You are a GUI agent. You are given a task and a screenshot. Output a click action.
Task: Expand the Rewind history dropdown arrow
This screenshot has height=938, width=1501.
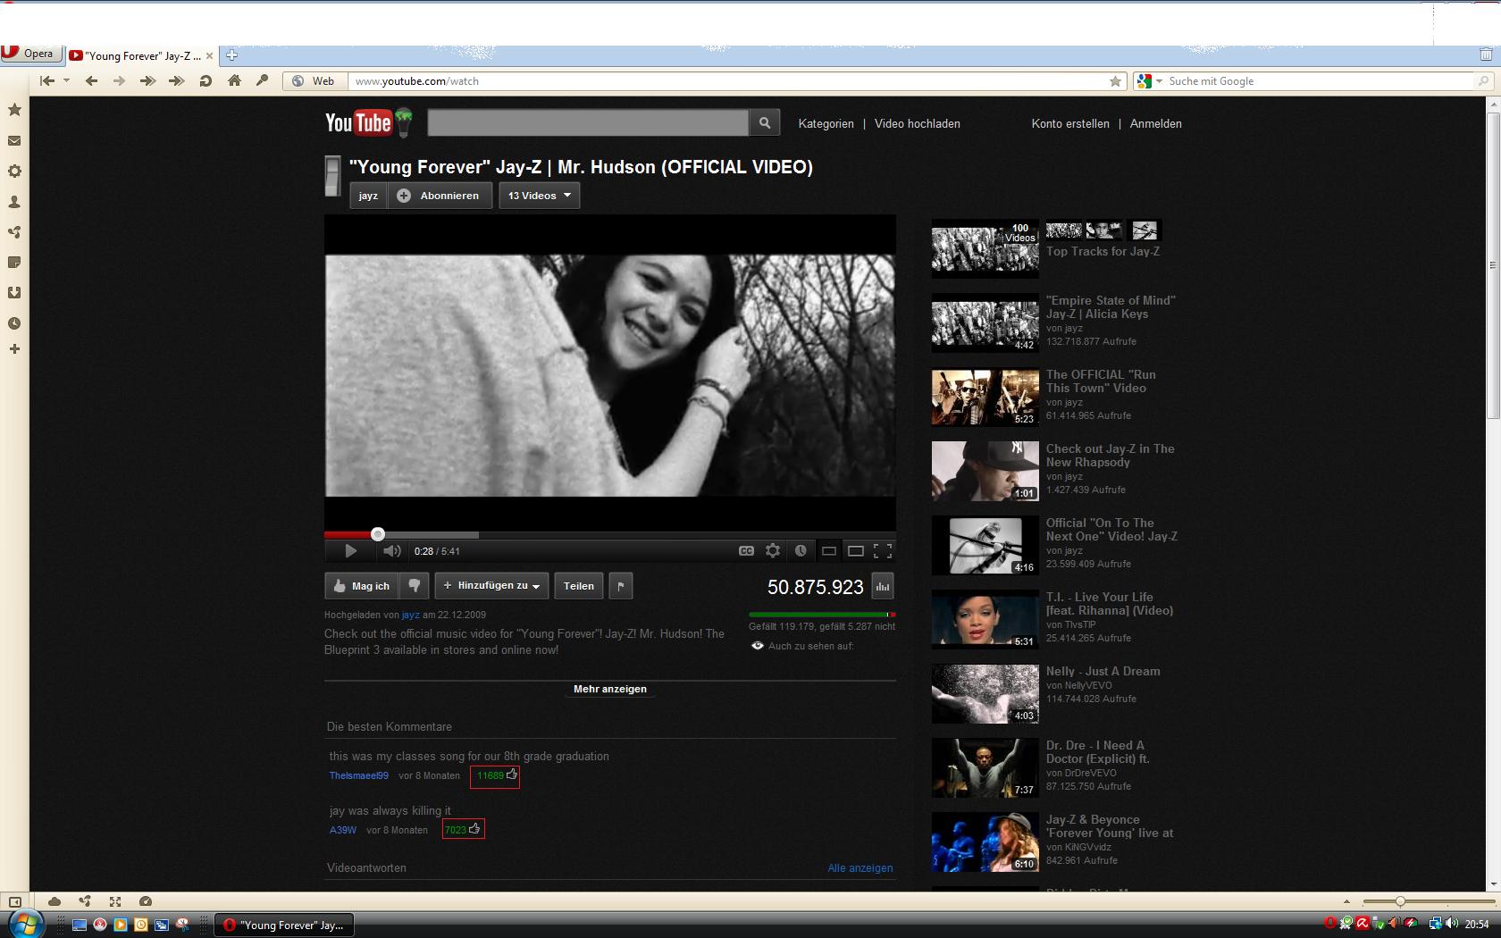pyautogui.click(x=66, y=81)
